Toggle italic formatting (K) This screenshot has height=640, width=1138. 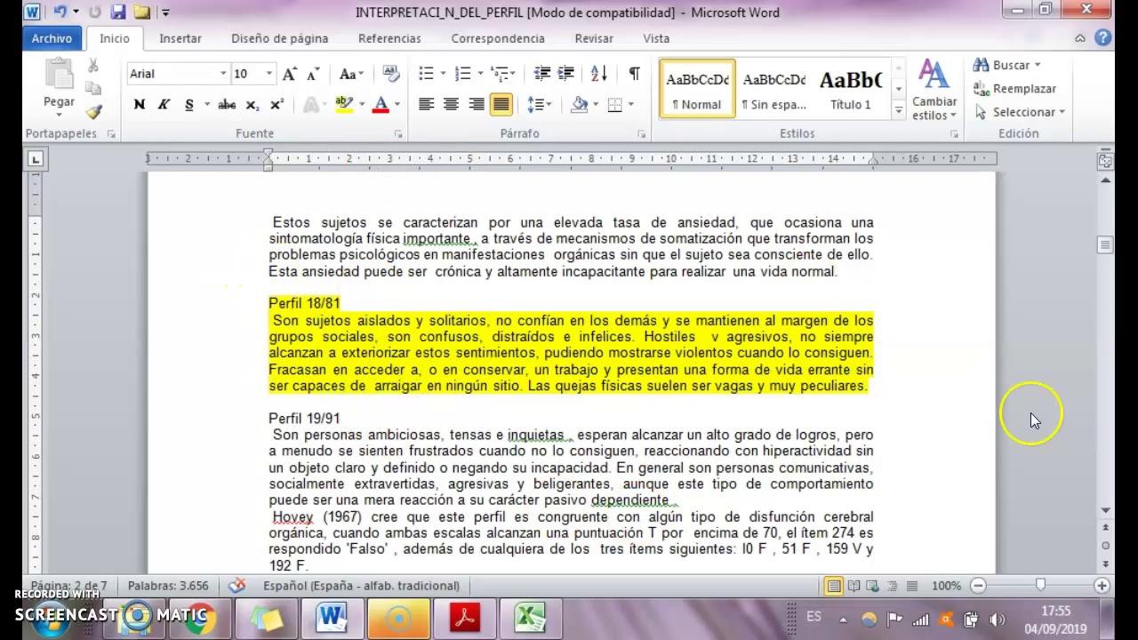click(x=164, y=105)
